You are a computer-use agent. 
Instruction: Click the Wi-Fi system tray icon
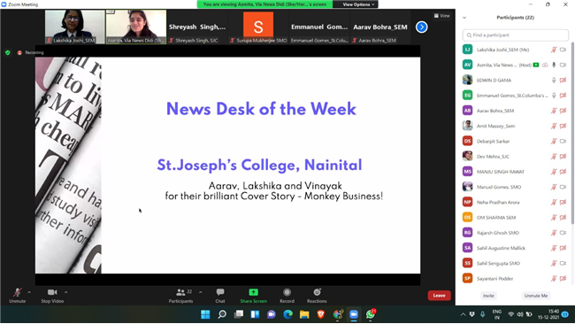pos(510,314)
